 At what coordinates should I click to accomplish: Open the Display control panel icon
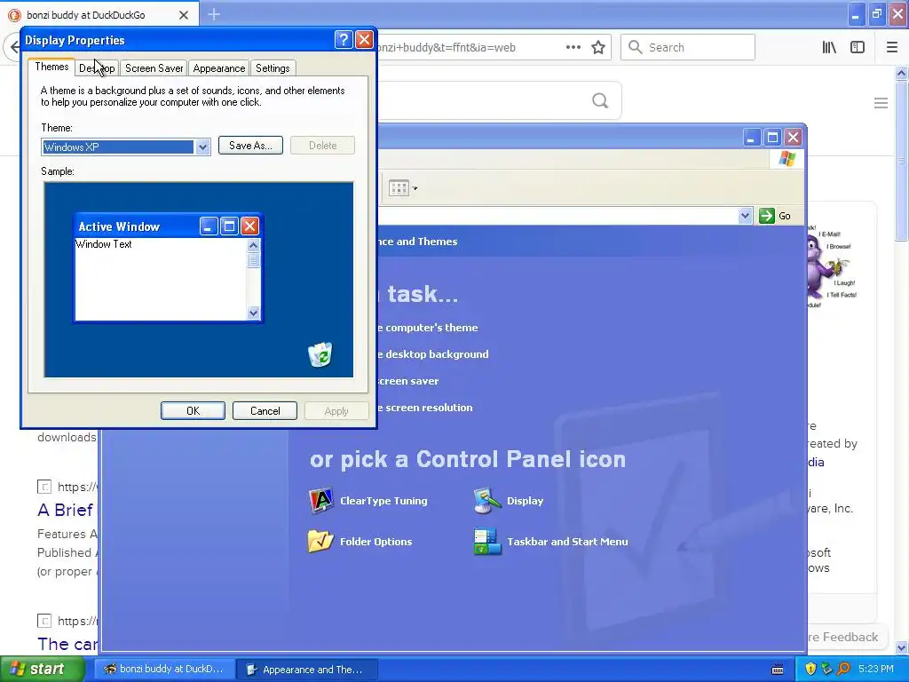tap(487, 501)
